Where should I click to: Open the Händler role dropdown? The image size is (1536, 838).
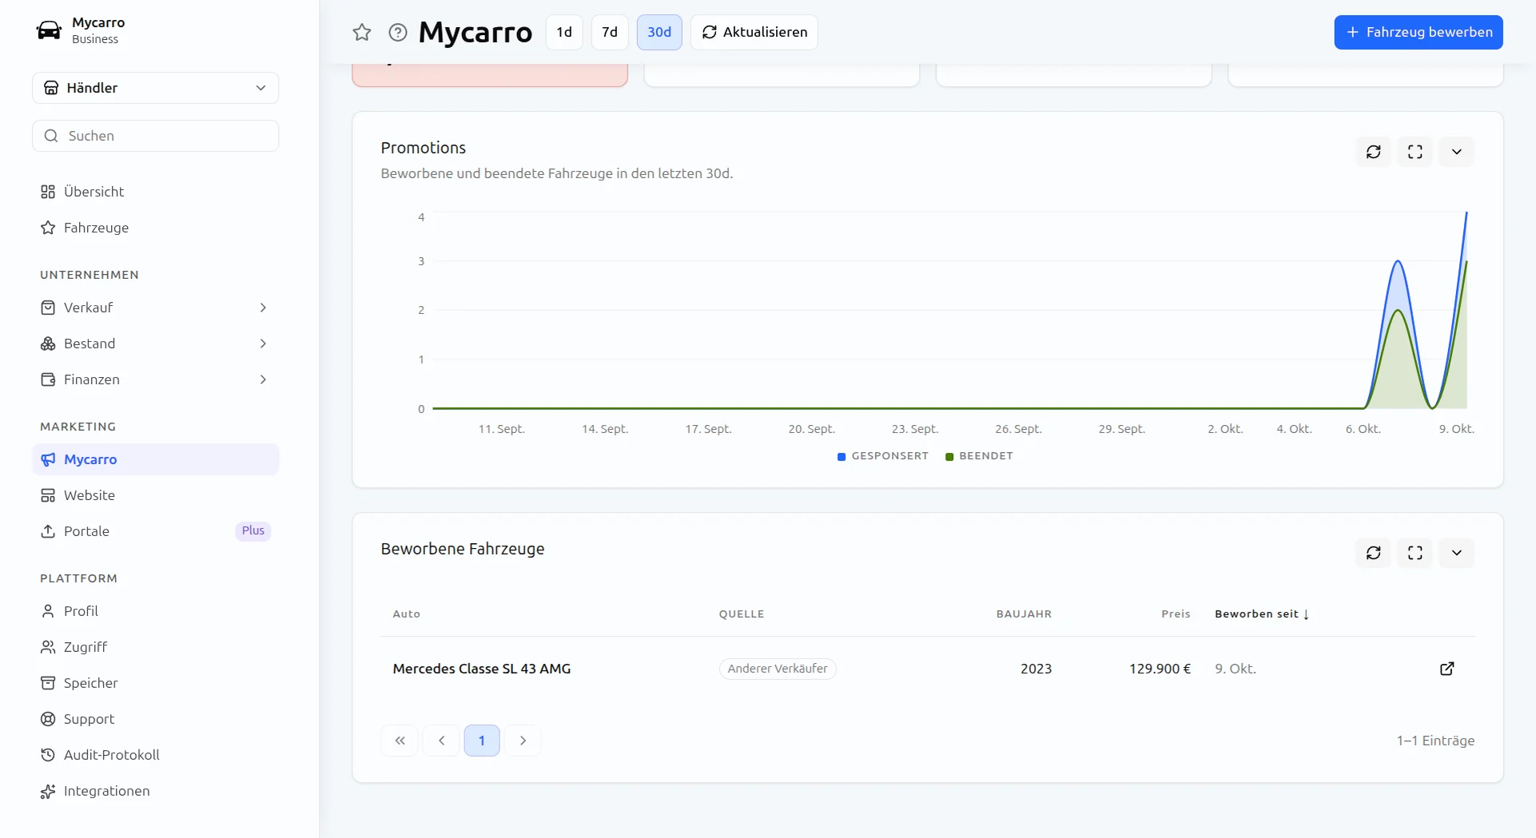155,88
